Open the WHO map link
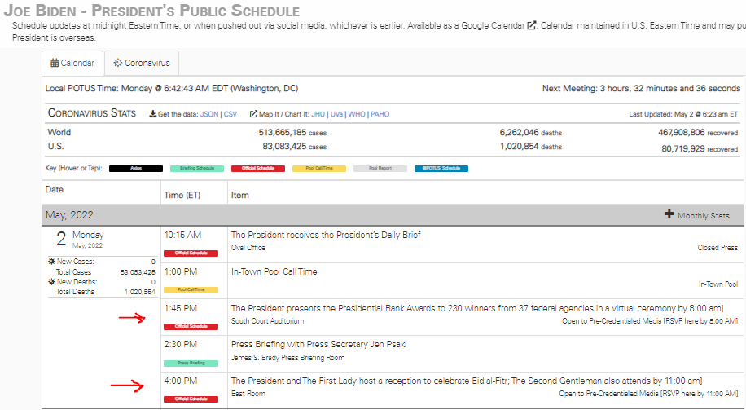The width and height of the screenshot is (746, 410). point(357,114)
